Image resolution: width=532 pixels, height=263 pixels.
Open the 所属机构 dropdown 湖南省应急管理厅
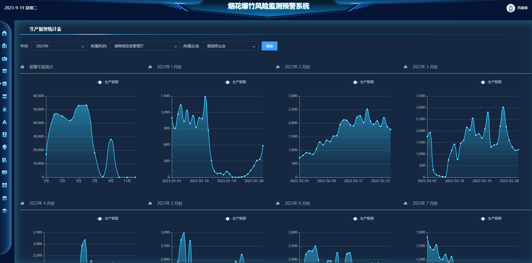click(145, 46)
